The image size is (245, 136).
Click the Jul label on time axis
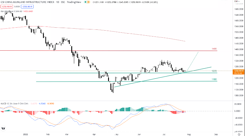tap(164, 134)
